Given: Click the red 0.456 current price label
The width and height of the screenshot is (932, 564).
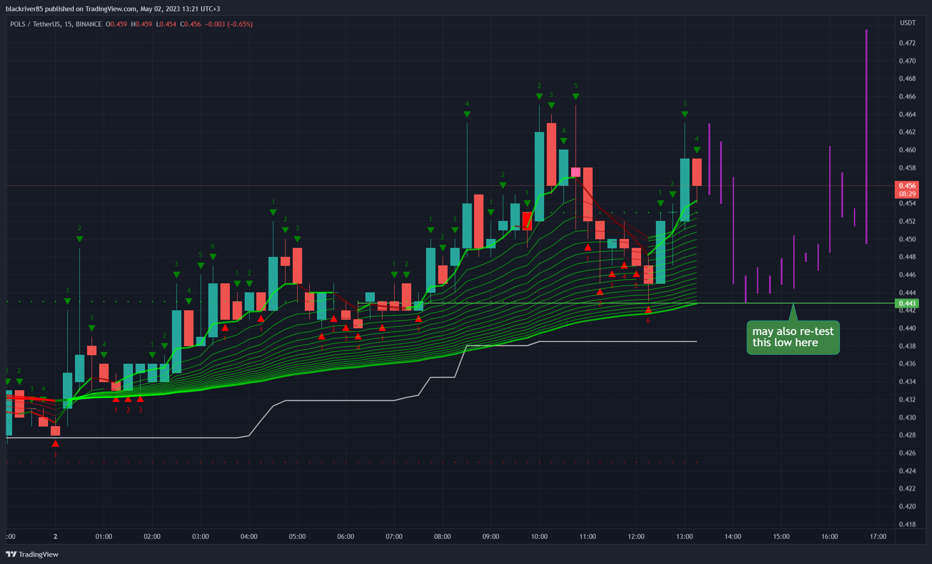Looking at the screenshot, I should pyautogui.click(x=907, y=185).
